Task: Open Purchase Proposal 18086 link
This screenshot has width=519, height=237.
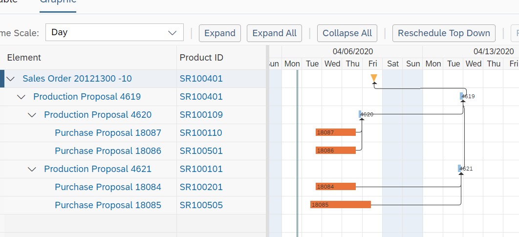Action: 108,151
